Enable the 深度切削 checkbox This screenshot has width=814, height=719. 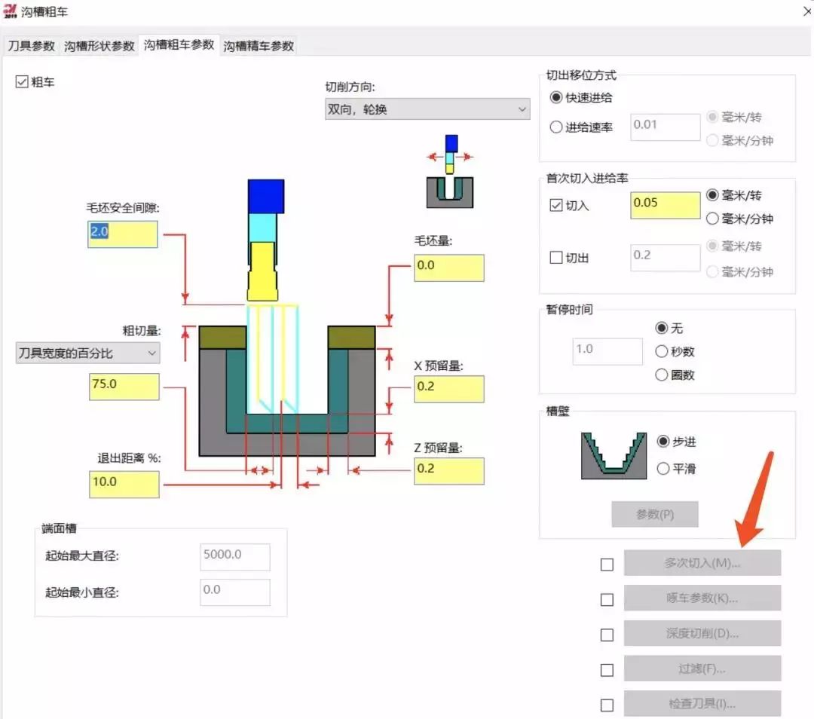tap(607, 635)
